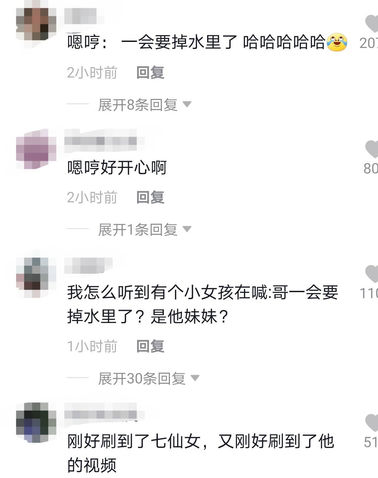Reply to the 是他妹妹 comment
The image size is (378, 478).
(150, 346)
